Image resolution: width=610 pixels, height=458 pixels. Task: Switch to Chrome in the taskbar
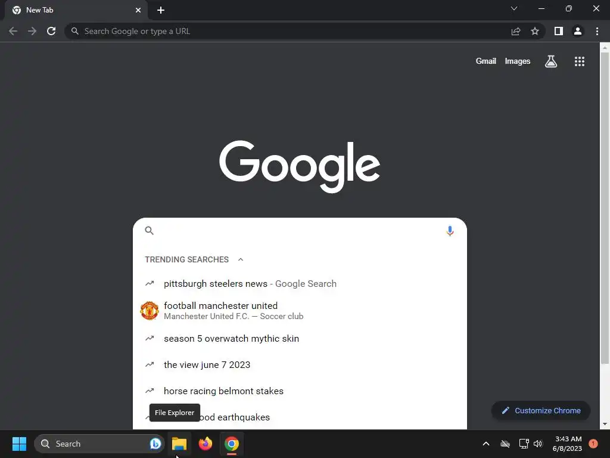coord(232,444)
